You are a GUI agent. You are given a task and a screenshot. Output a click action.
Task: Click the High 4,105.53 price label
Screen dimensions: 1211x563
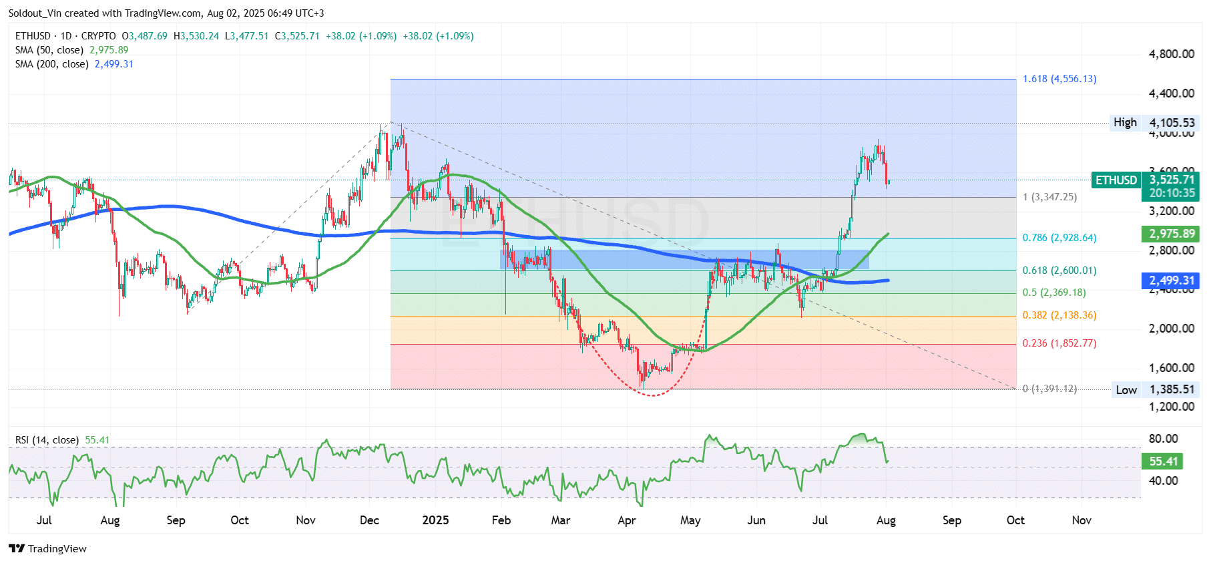coord(1155,123)
